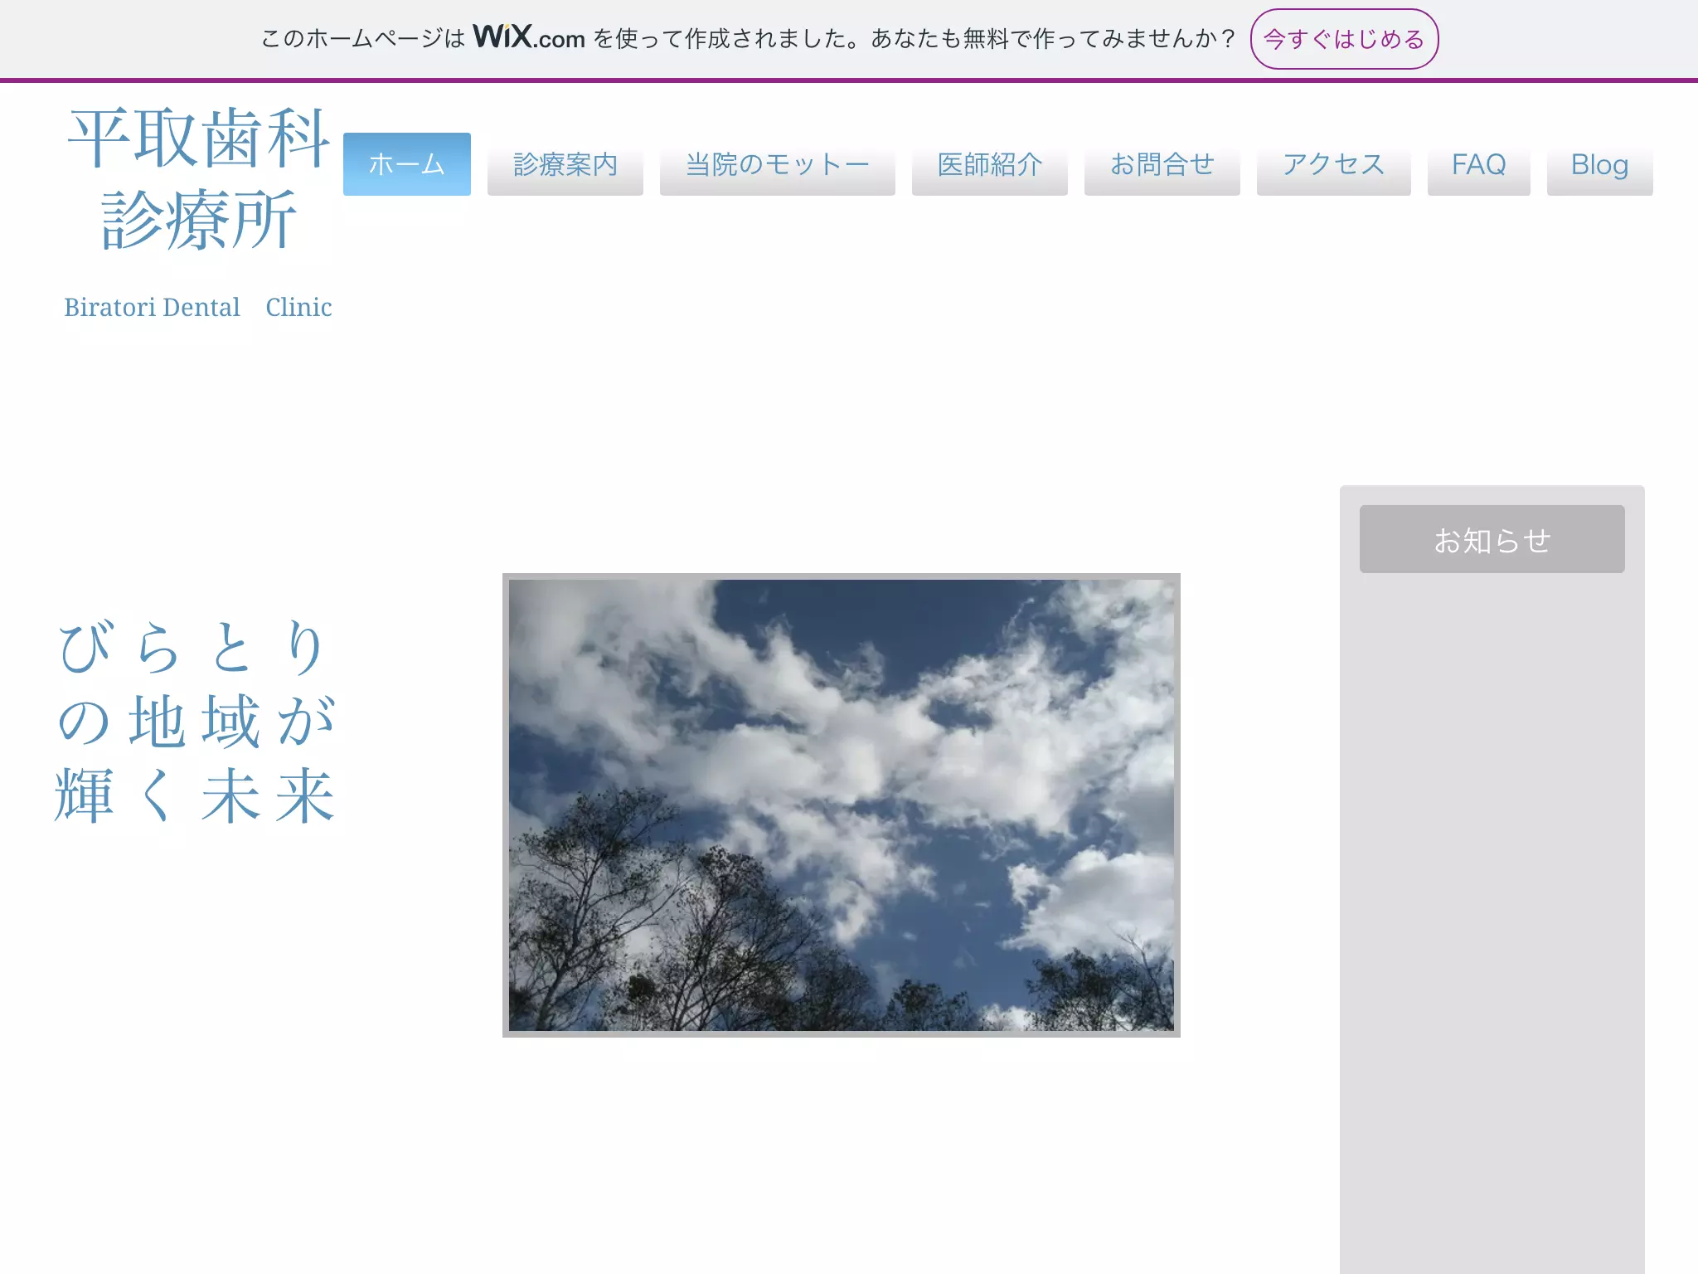Click the WiX.com logo in banner
The image size is (1698, 1274).
tap(529, 37)
